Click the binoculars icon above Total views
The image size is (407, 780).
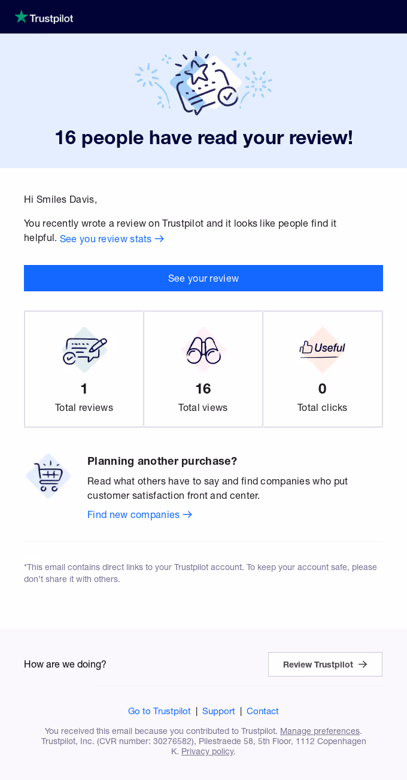203,350
